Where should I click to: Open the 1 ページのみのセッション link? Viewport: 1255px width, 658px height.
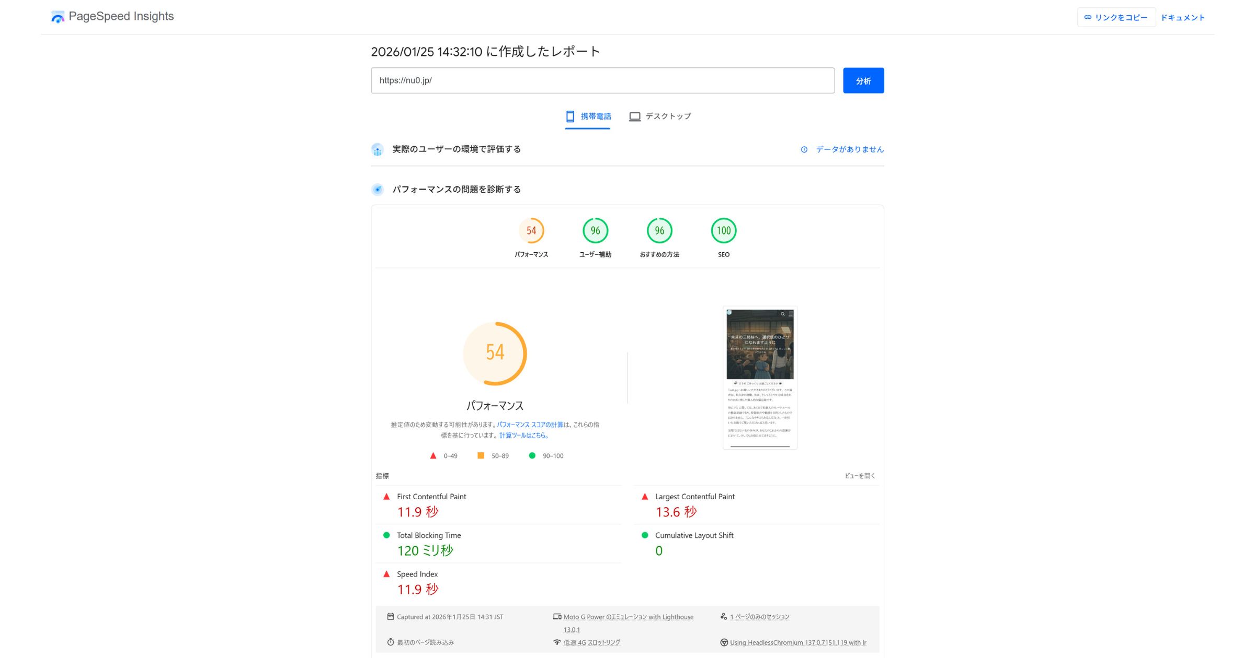click(x=759, y=616)
